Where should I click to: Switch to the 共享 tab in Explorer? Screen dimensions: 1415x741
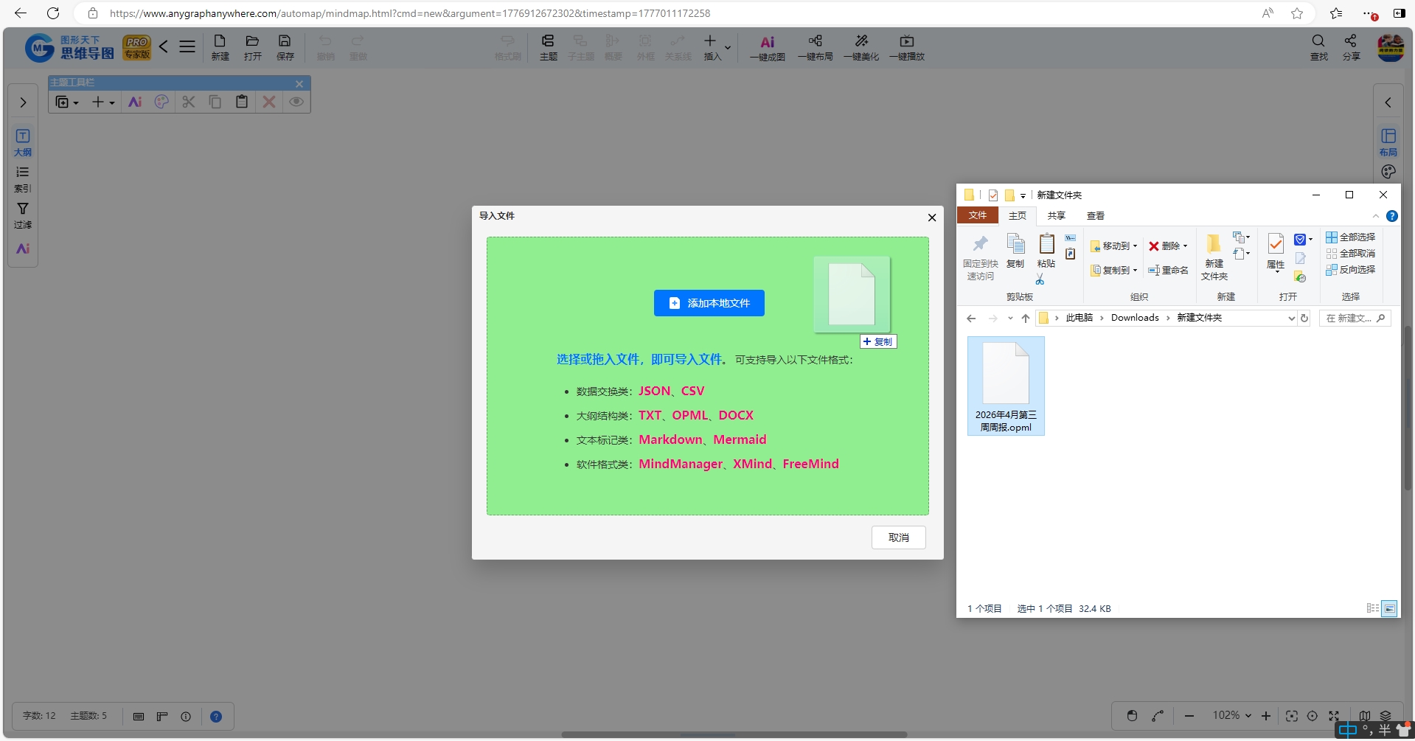point(1057,215)
